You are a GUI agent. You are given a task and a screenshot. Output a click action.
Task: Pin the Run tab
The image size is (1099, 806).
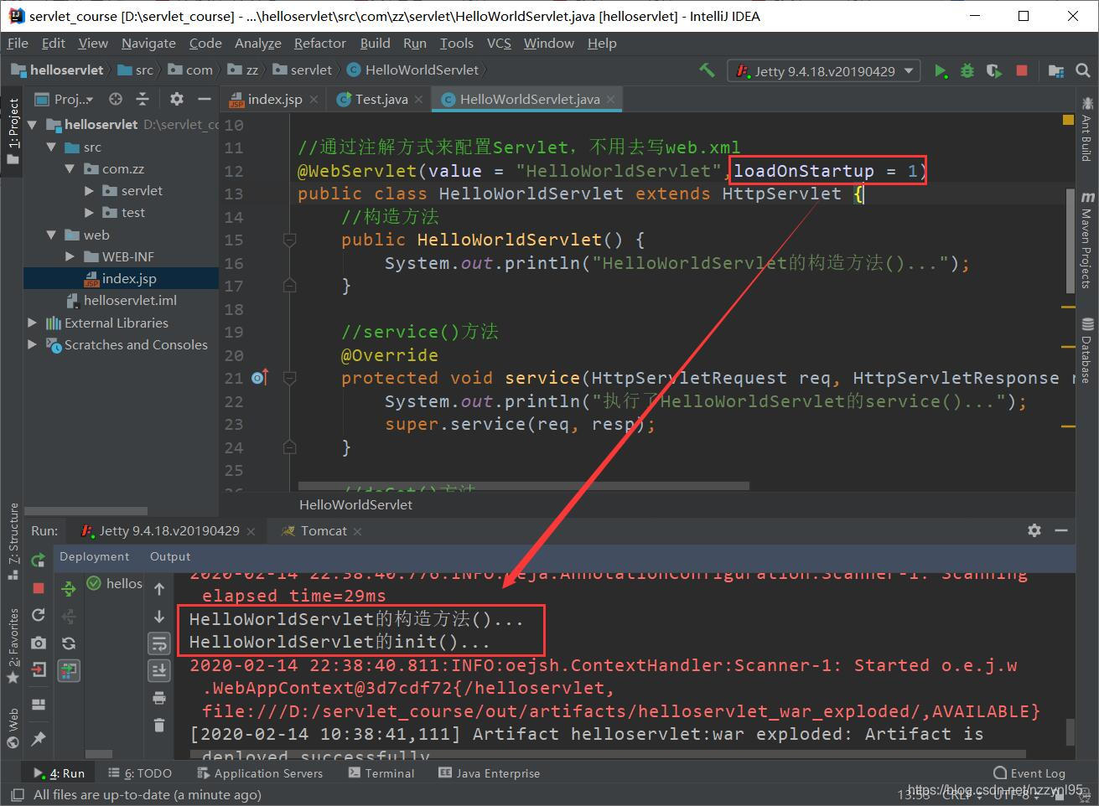[38, 739]
